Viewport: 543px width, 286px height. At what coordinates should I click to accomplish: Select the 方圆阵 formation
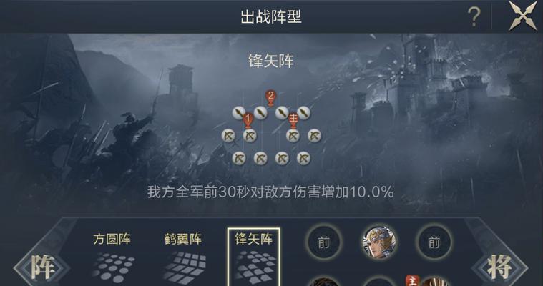(112, 258)
